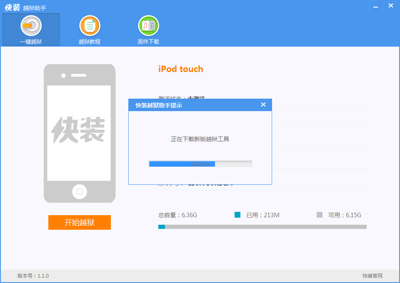Click the 总容量：6.36G text

[177, 215]
